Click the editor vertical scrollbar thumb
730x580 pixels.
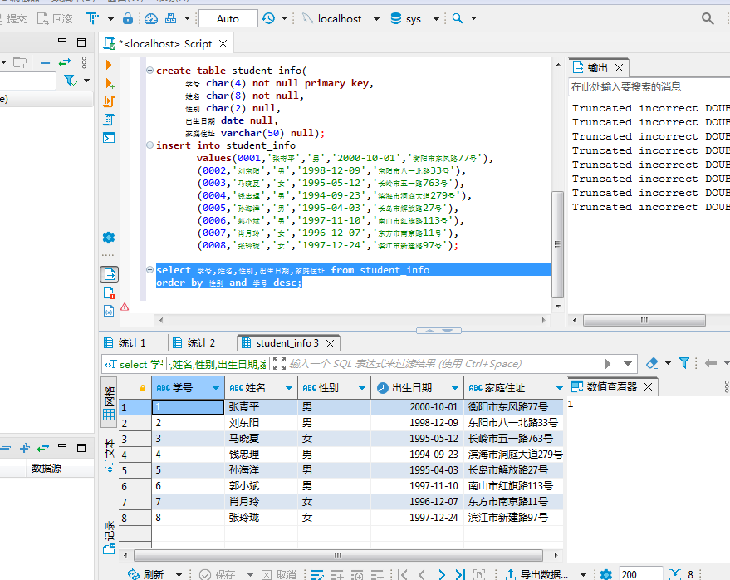pyautogui.click(x=557, y=244)
